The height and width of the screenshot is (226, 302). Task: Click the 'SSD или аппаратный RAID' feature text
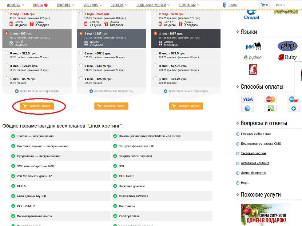[36, 166]
